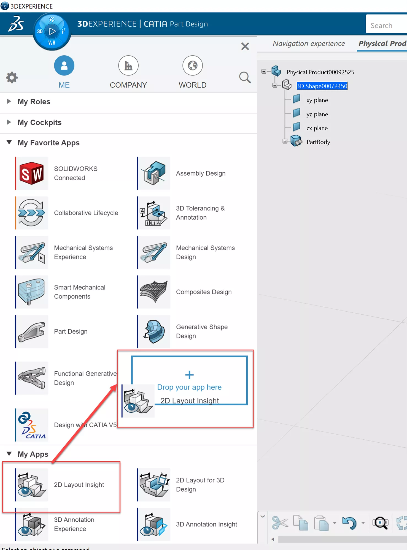Viewport: 407px width, 550px height.
Task: Click the 3DEXPERIENCE title bar icon
Action: point(5,6)
